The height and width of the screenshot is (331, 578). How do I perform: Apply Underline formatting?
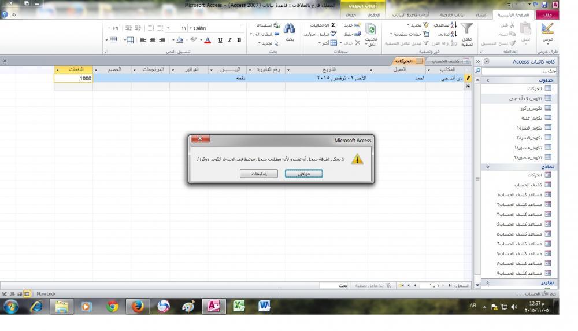pyautogui.click(x=220, y=40)
